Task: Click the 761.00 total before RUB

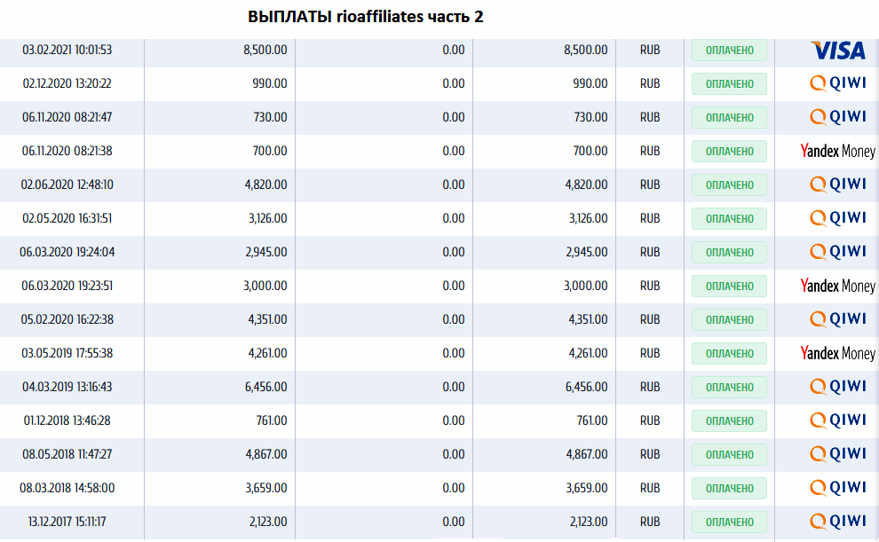Action: point(592,420)
